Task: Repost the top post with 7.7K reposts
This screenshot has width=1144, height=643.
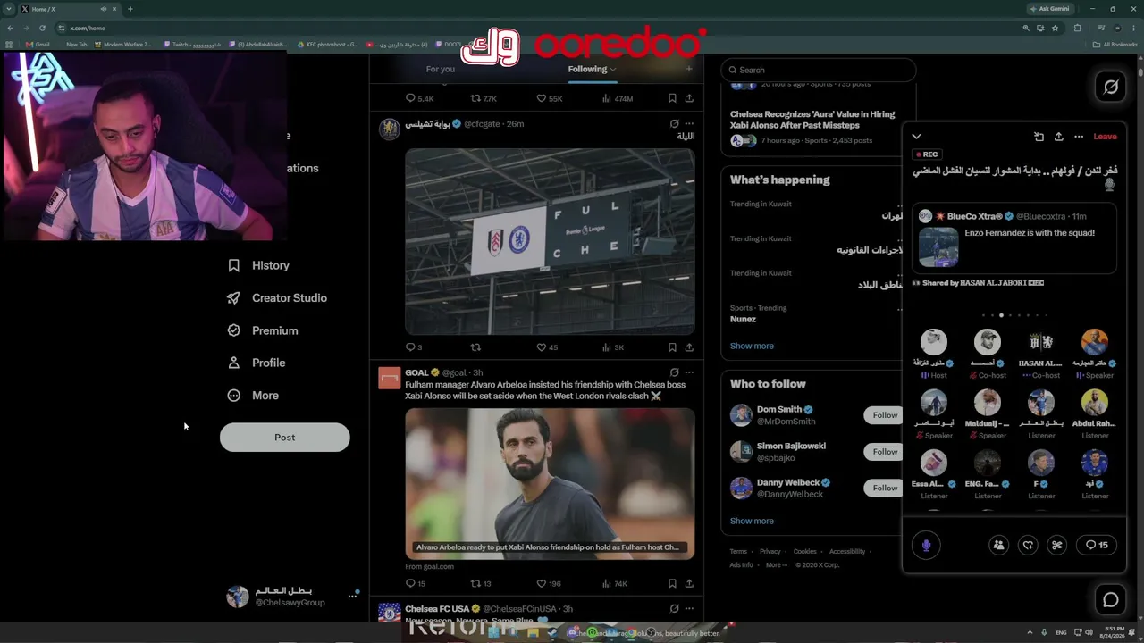Action: (x=484, y=98)
